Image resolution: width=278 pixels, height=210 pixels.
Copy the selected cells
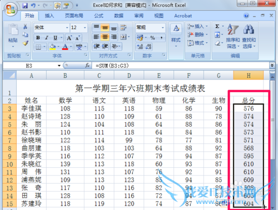coord(25,34)
